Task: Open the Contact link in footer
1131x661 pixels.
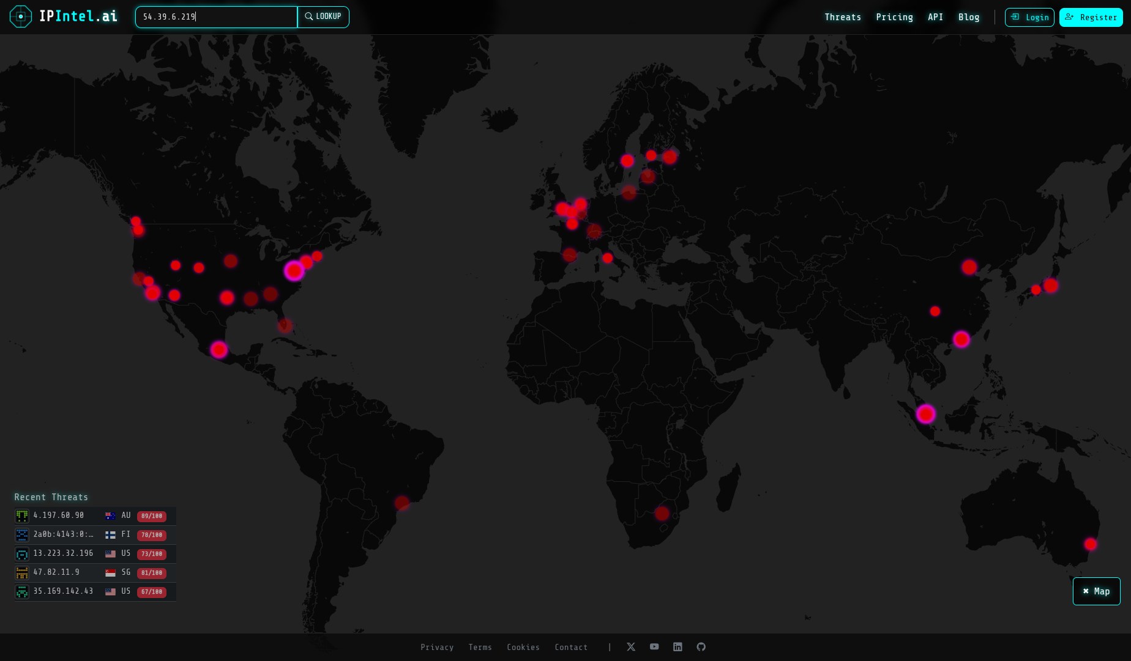Action: click(x=571, y=647)
